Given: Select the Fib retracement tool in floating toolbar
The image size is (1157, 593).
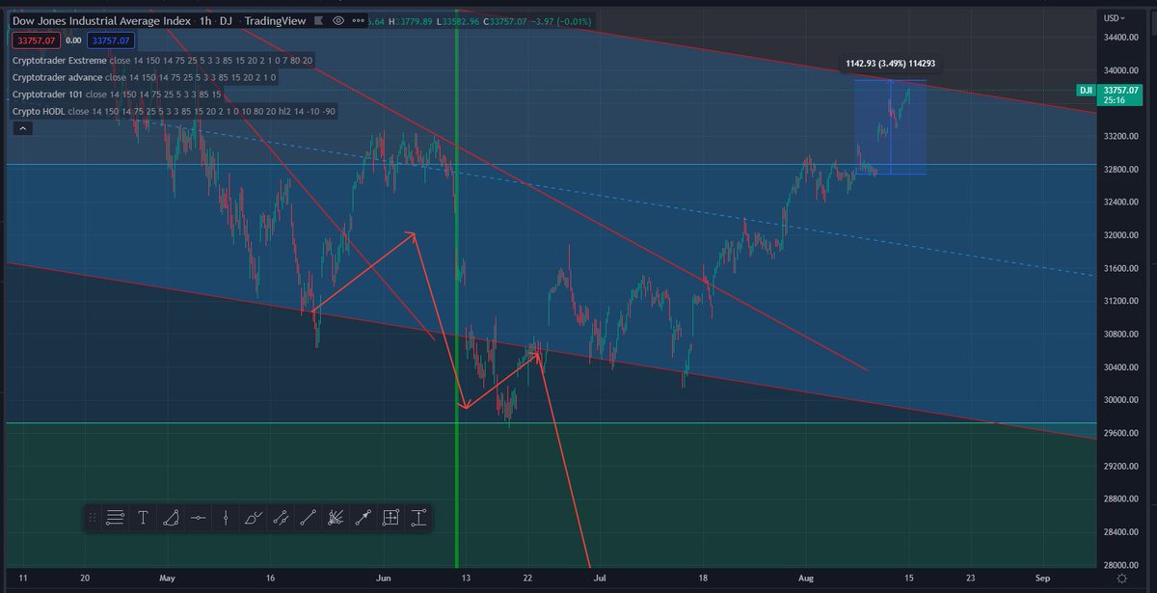Looking at the screenshot, I should click(x=115, y=518).
